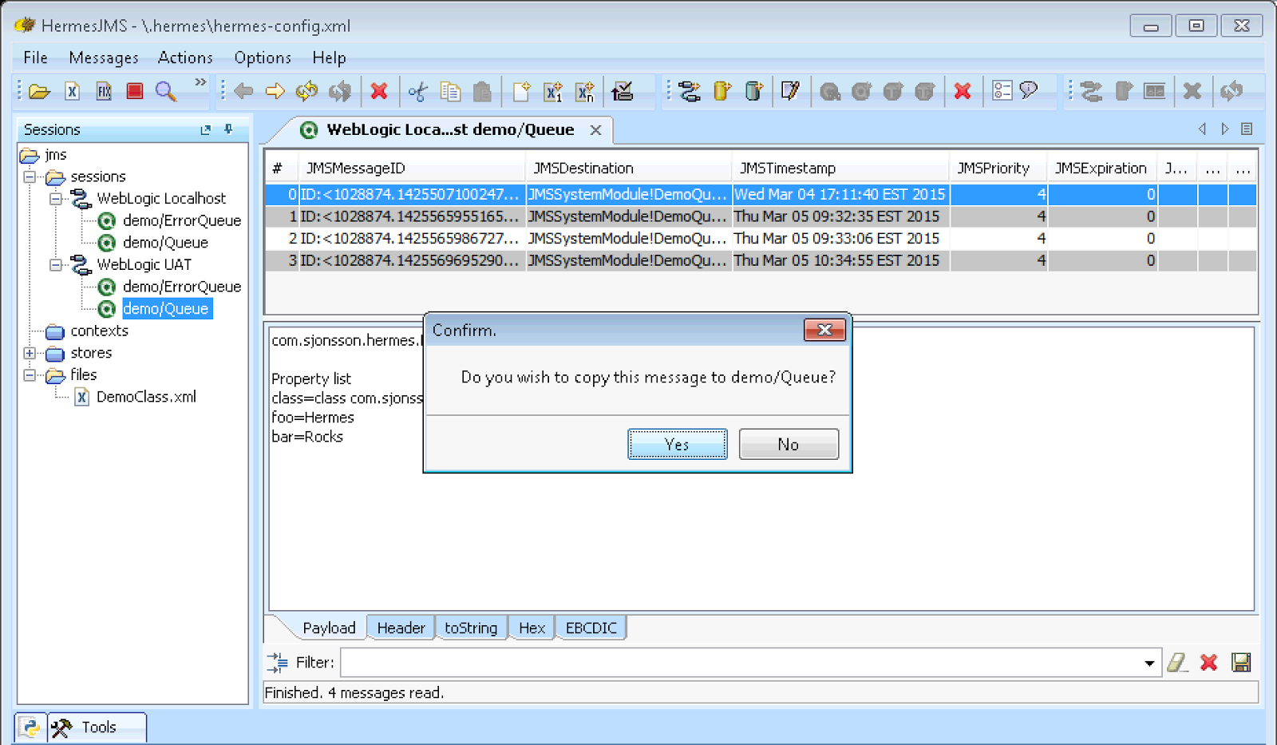Click the open folder toolbar icon
The height and width of the screenshot is (745, 1277).
click(39, 92)
